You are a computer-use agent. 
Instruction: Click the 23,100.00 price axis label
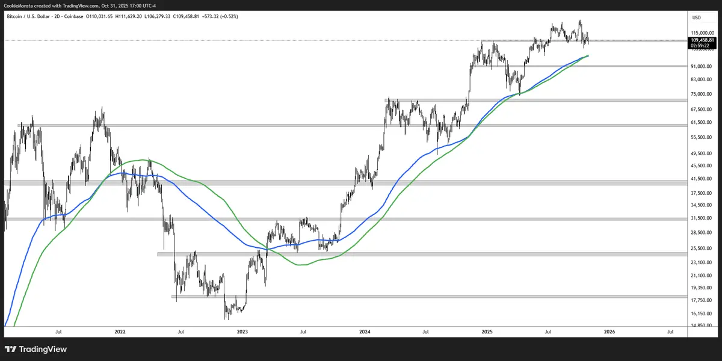702,262
